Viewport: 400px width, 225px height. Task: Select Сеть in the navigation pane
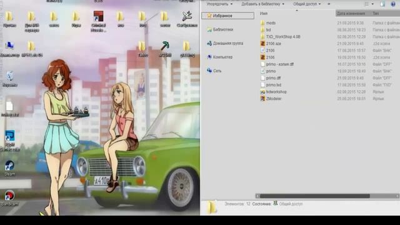click(214, 71)
